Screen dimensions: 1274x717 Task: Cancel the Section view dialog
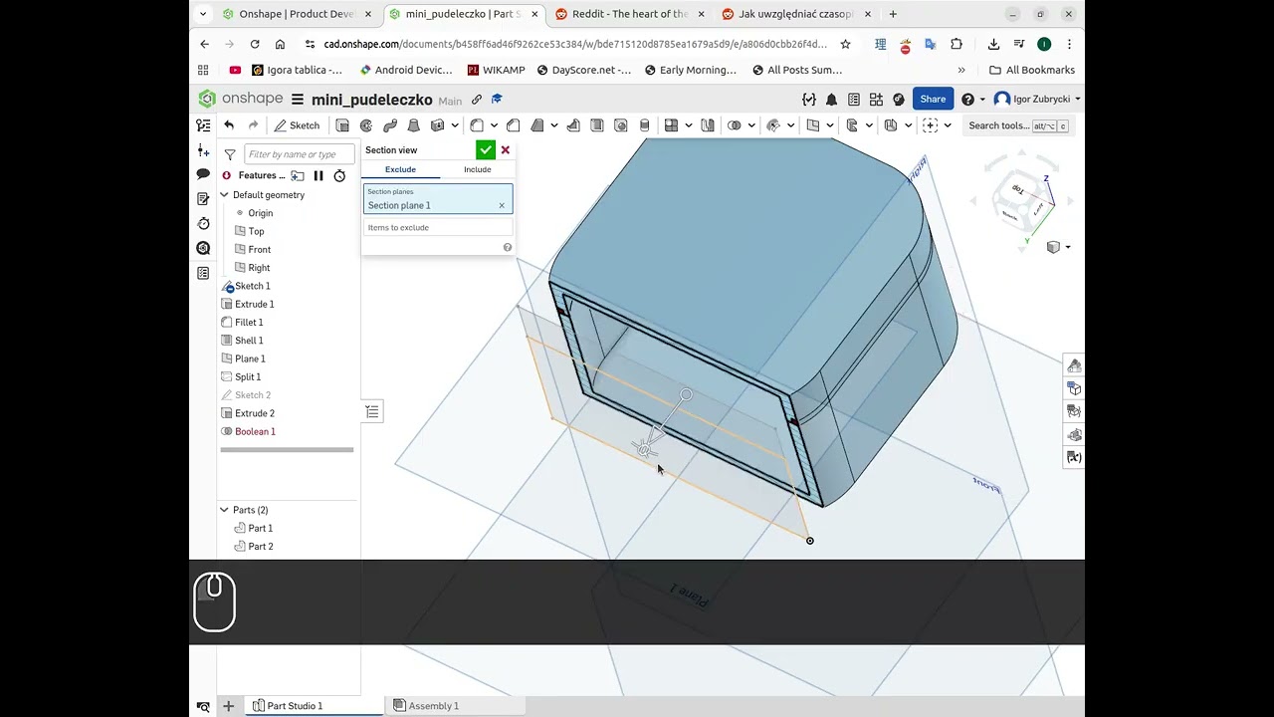(506, 150)
